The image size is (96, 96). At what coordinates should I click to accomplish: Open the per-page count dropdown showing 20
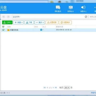pos(67,87)
